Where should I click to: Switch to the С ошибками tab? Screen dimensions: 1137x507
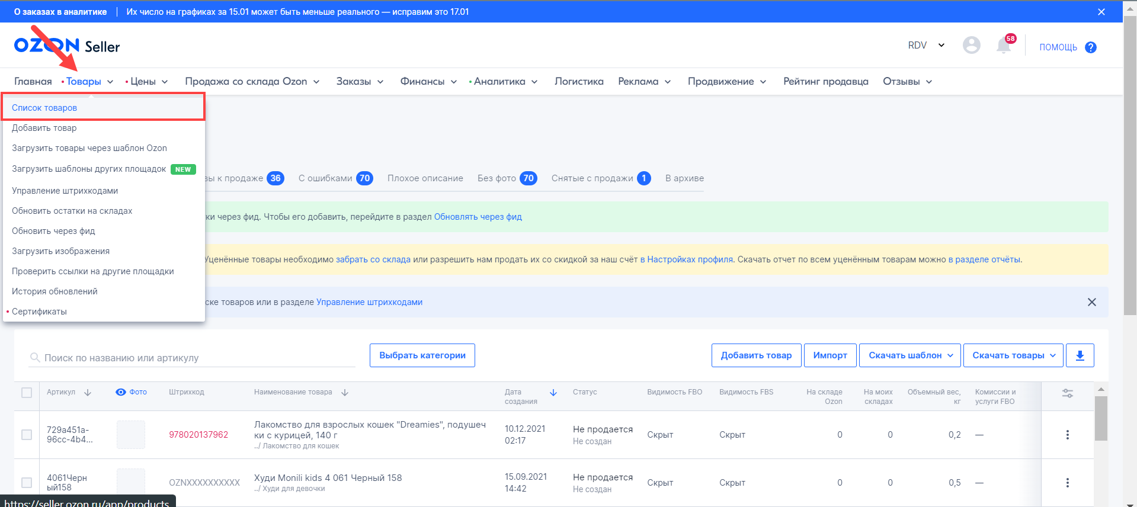tap(335, 178)
